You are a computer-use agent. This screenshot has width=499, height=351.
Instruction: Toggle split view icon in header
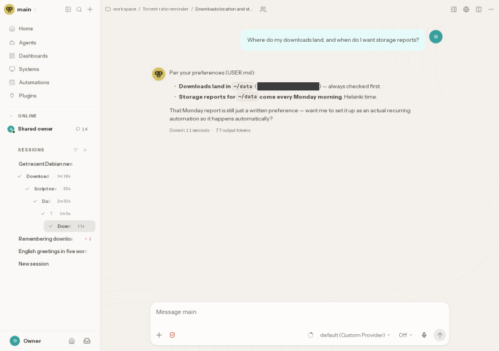pos(478,9)
